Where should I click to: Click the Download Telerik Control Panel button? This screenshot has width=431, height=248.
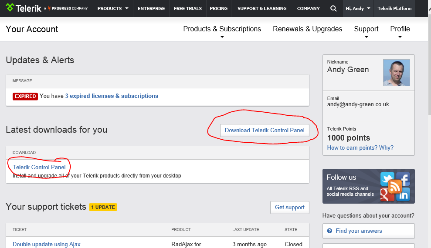(265, 130)
